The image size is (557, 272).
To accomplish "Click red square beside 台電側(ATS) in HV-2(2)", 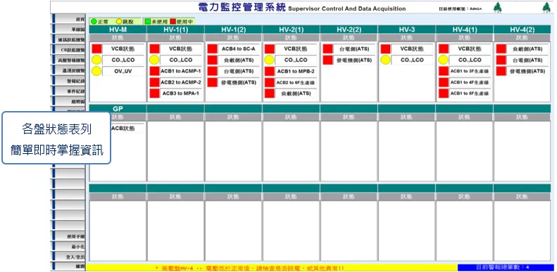I will [x=328, y=48].
